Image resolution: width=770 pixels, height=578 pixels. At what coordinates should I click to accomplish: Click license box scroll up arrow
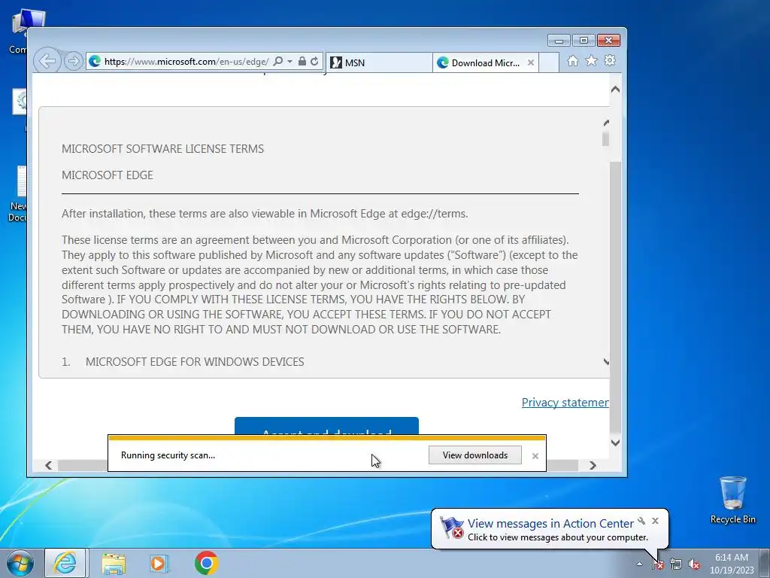point(606,123)
